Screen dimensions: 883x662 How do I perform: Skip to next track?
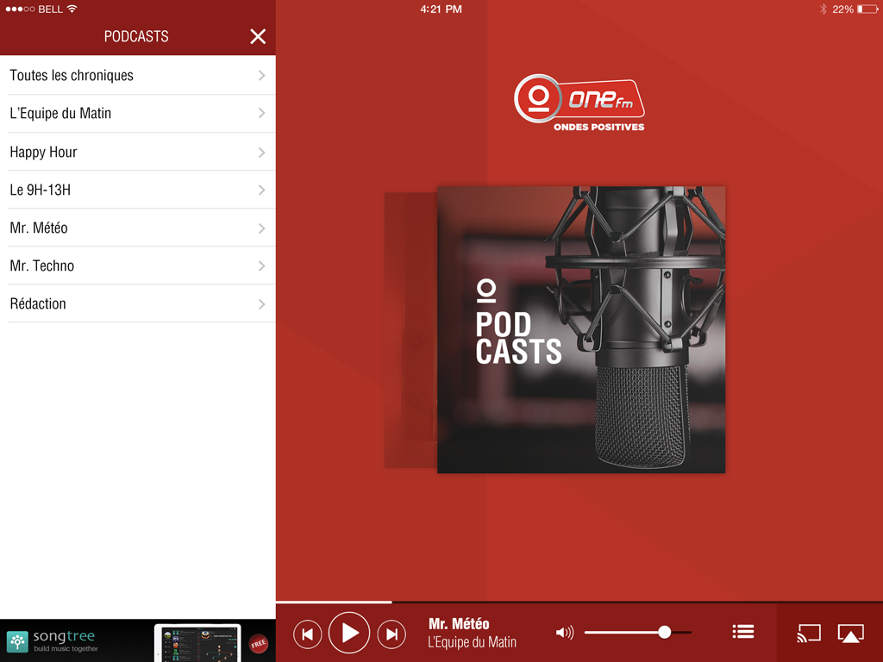(391, 634)
